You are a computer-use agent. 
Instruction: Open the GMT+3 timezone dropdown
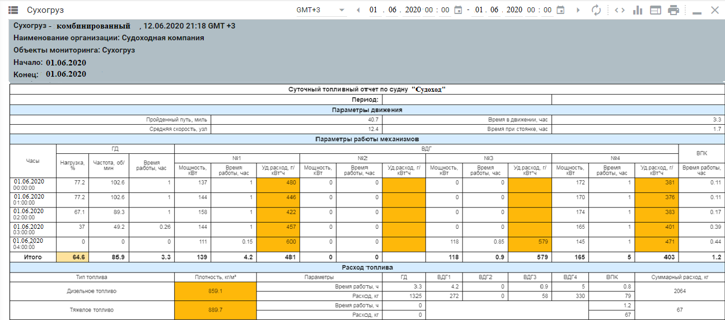[x=321, y=10]
